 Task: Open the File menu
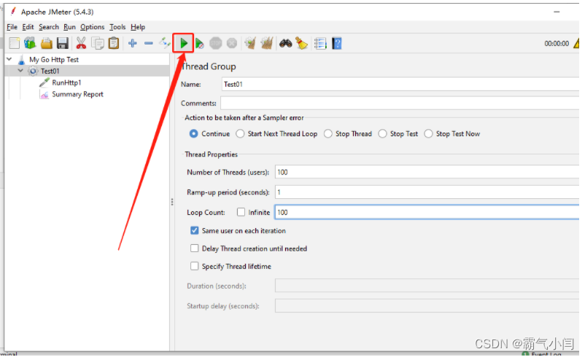point(12,27)
